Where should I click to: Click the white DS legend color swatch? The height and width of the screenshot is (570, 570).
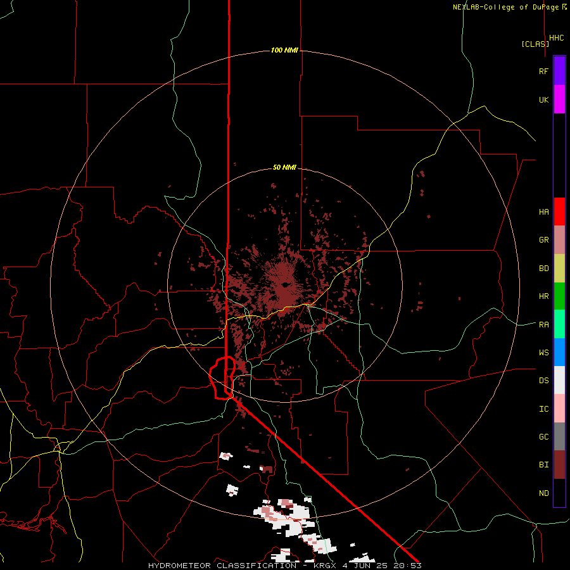click(559, 380)
